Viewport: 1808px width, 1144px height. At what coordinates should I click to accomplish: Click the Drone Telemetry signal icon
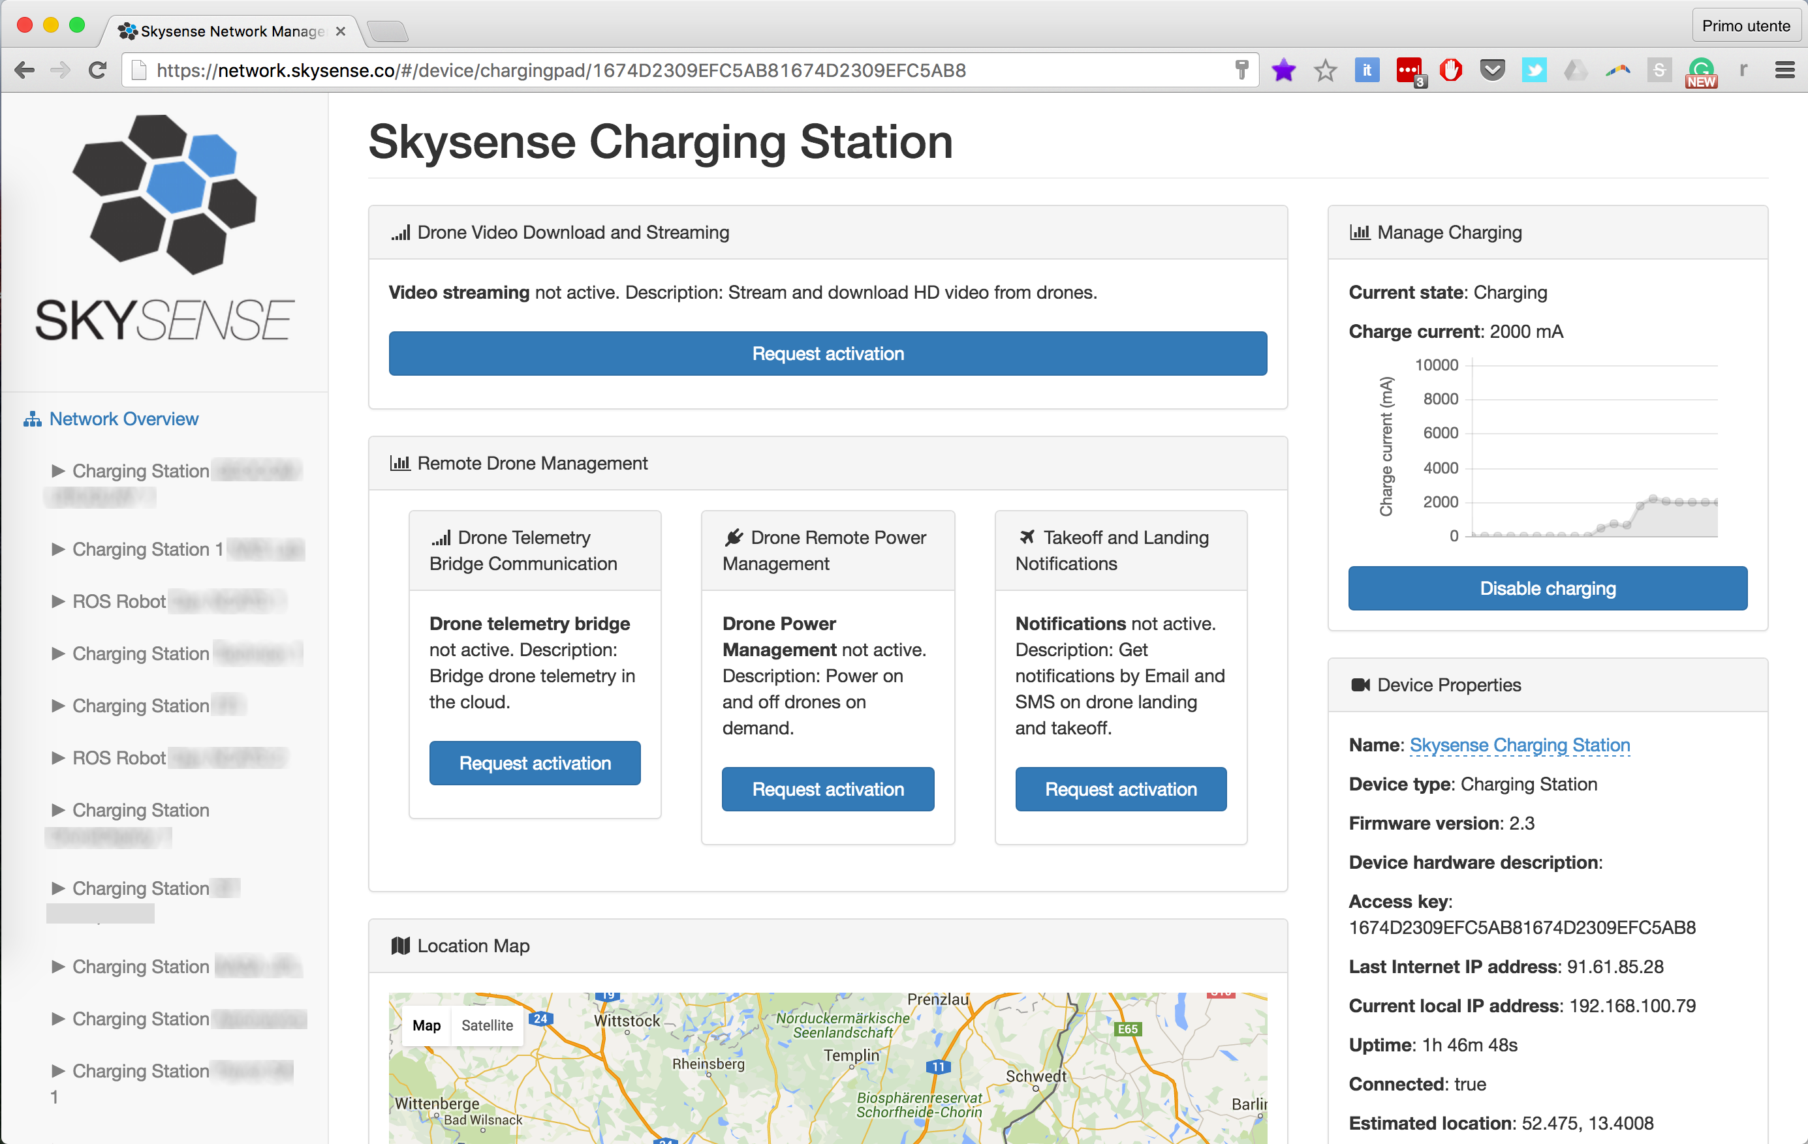(441, 538)
